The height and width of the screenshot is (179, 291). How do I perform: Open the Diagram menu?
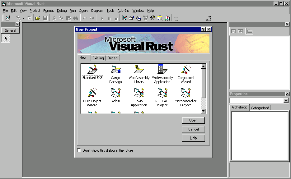(97, 10)
